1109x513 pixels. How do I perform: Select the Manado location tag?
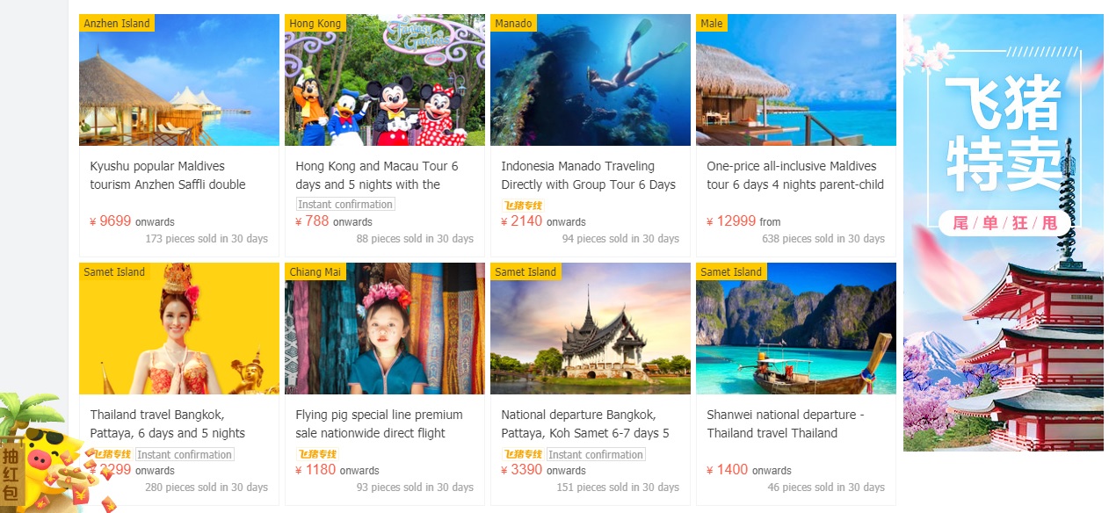tap(513, 23)
